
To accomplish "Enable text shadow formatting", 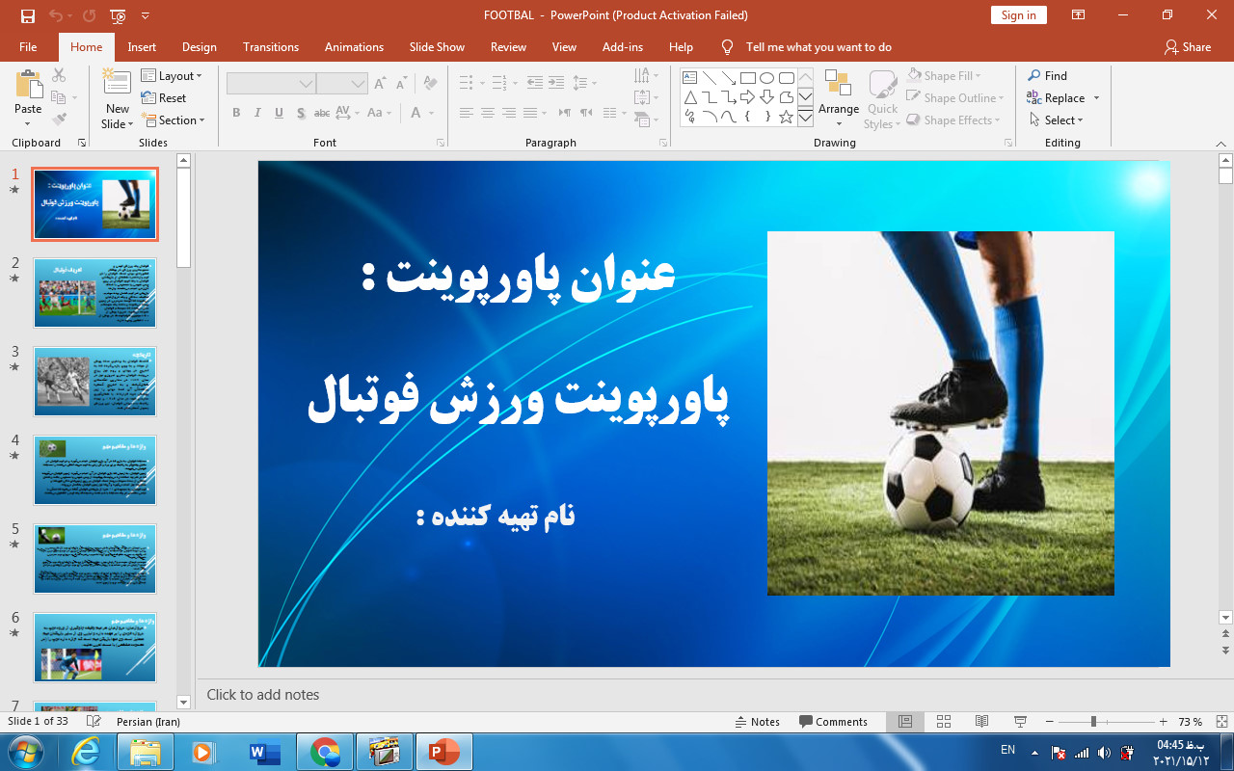I will pyautogui.click(x=300, y=113).
